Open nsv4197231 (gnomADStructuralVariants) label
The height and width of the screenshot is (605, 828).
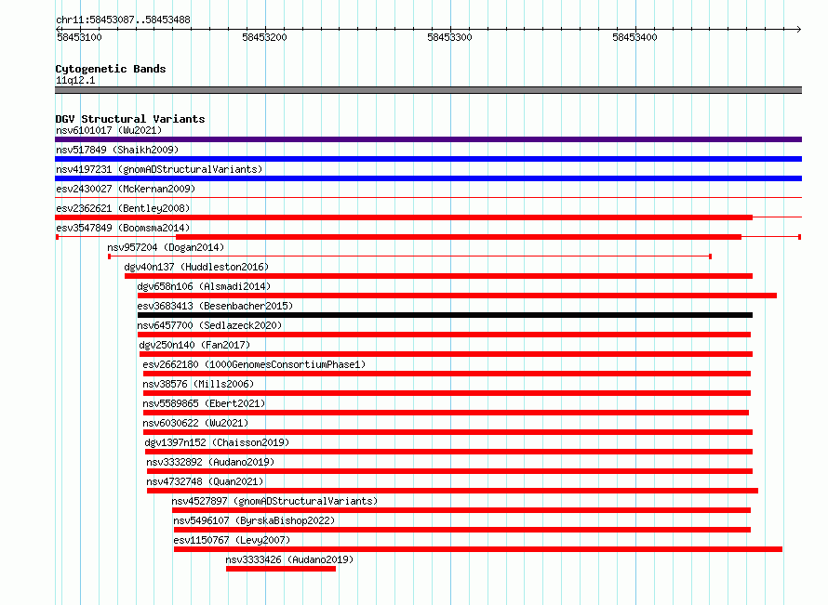[x=159, y=169]
